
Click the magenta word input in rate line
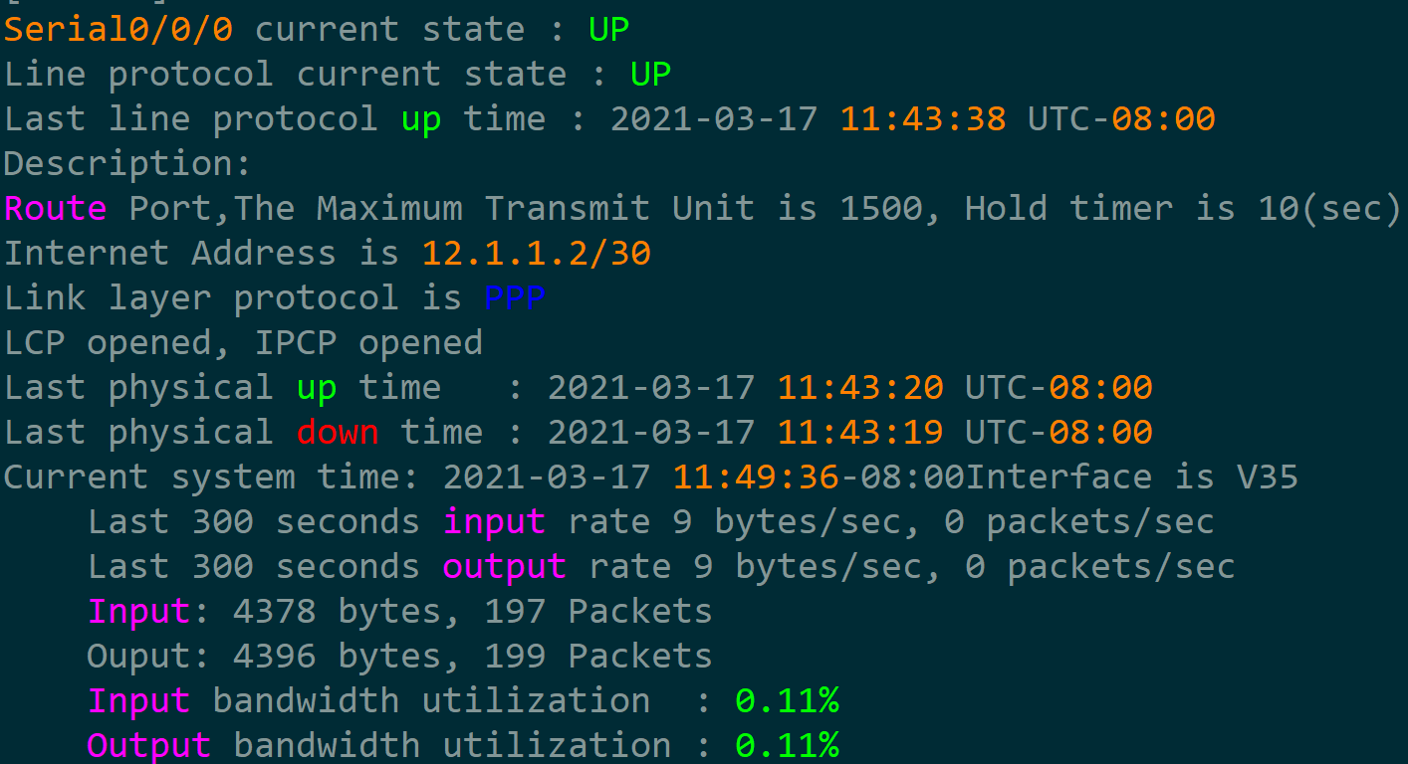(x=494, y=521)
